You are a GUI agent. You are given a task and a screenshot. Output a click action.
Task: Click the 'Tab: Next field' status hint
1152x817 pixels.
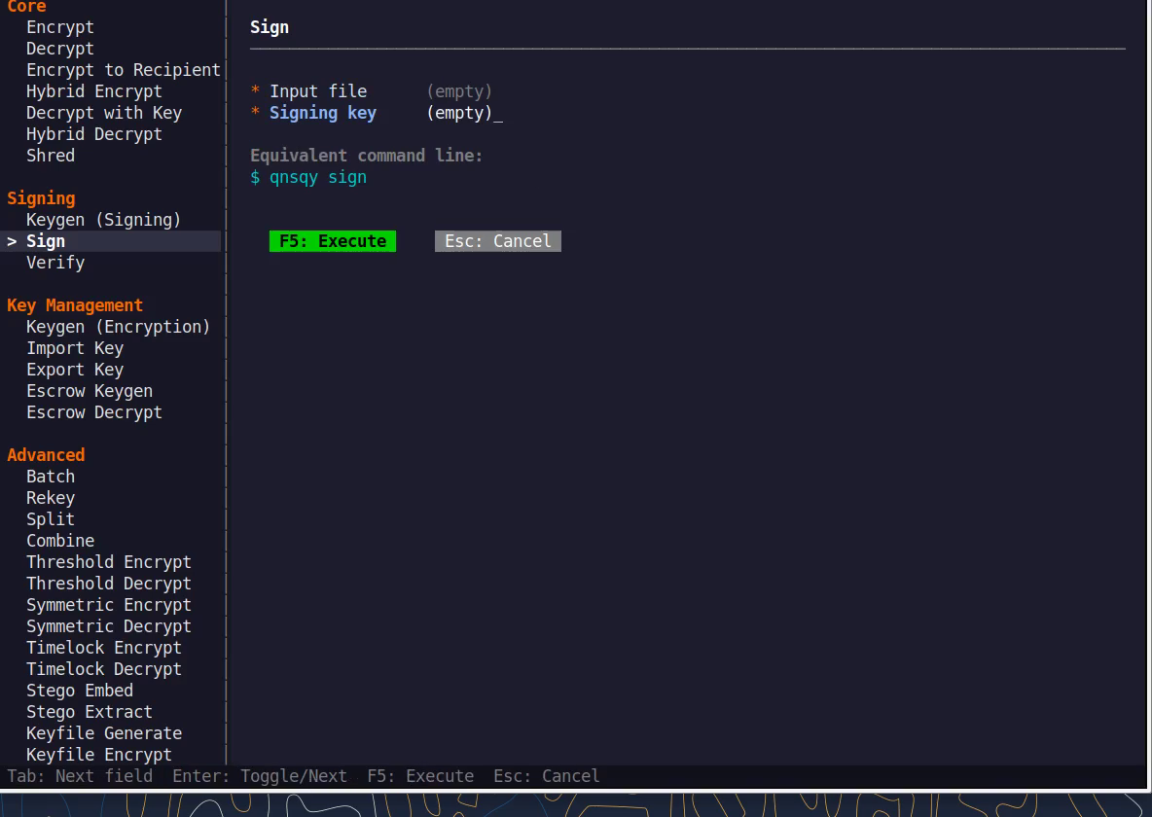point(80,776)
